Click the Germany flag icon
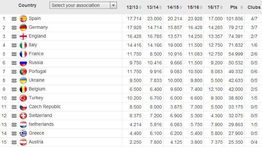This screenshot has width=262, height=147. pos(23,27)
